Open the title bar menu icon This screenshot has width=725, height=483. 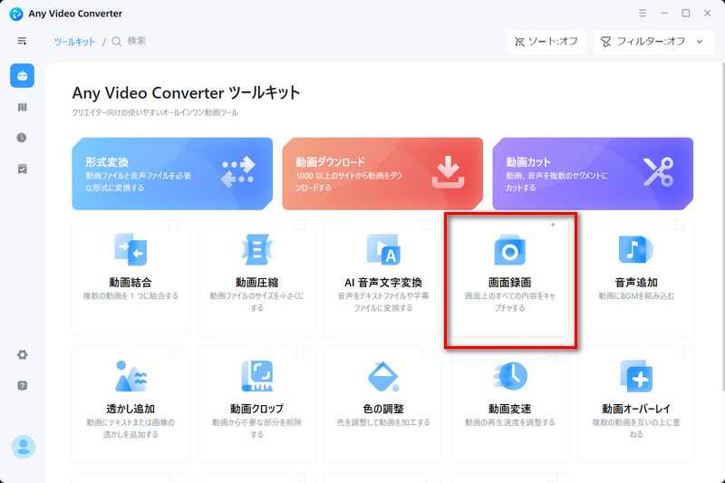643,13
